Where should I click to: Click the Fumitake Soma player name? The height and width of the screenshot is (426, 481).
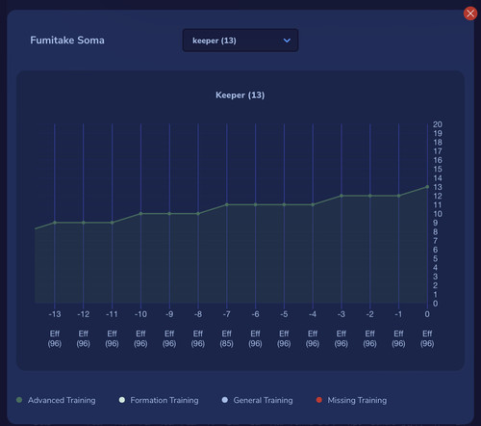pos(67,40)
